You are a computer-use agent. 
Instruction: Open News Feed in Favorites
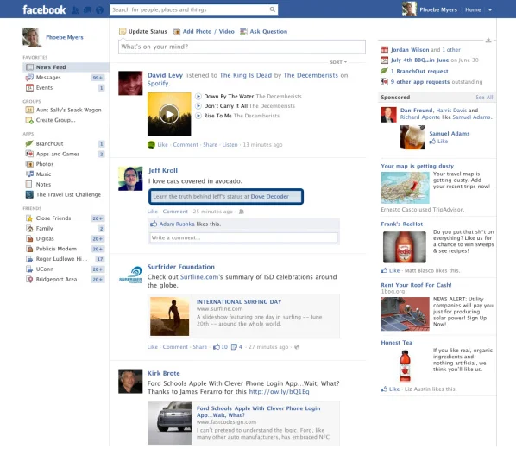[x=66, y=67]
